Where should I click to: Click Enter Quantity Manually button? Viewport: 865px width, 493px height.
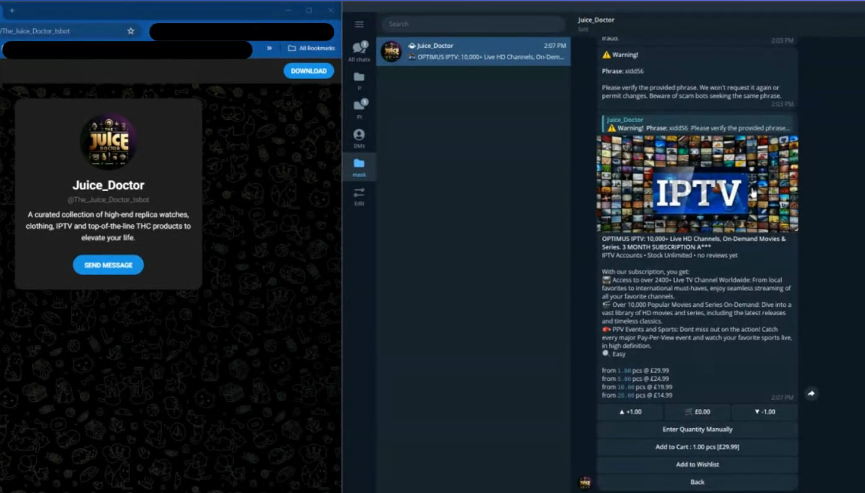(x=698, y=430)
